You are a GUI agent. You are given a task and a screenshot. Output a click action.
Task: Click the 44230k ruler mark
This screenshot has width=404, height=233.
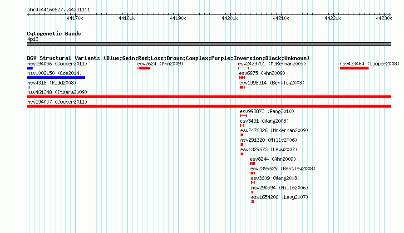(x=384, y=18)
